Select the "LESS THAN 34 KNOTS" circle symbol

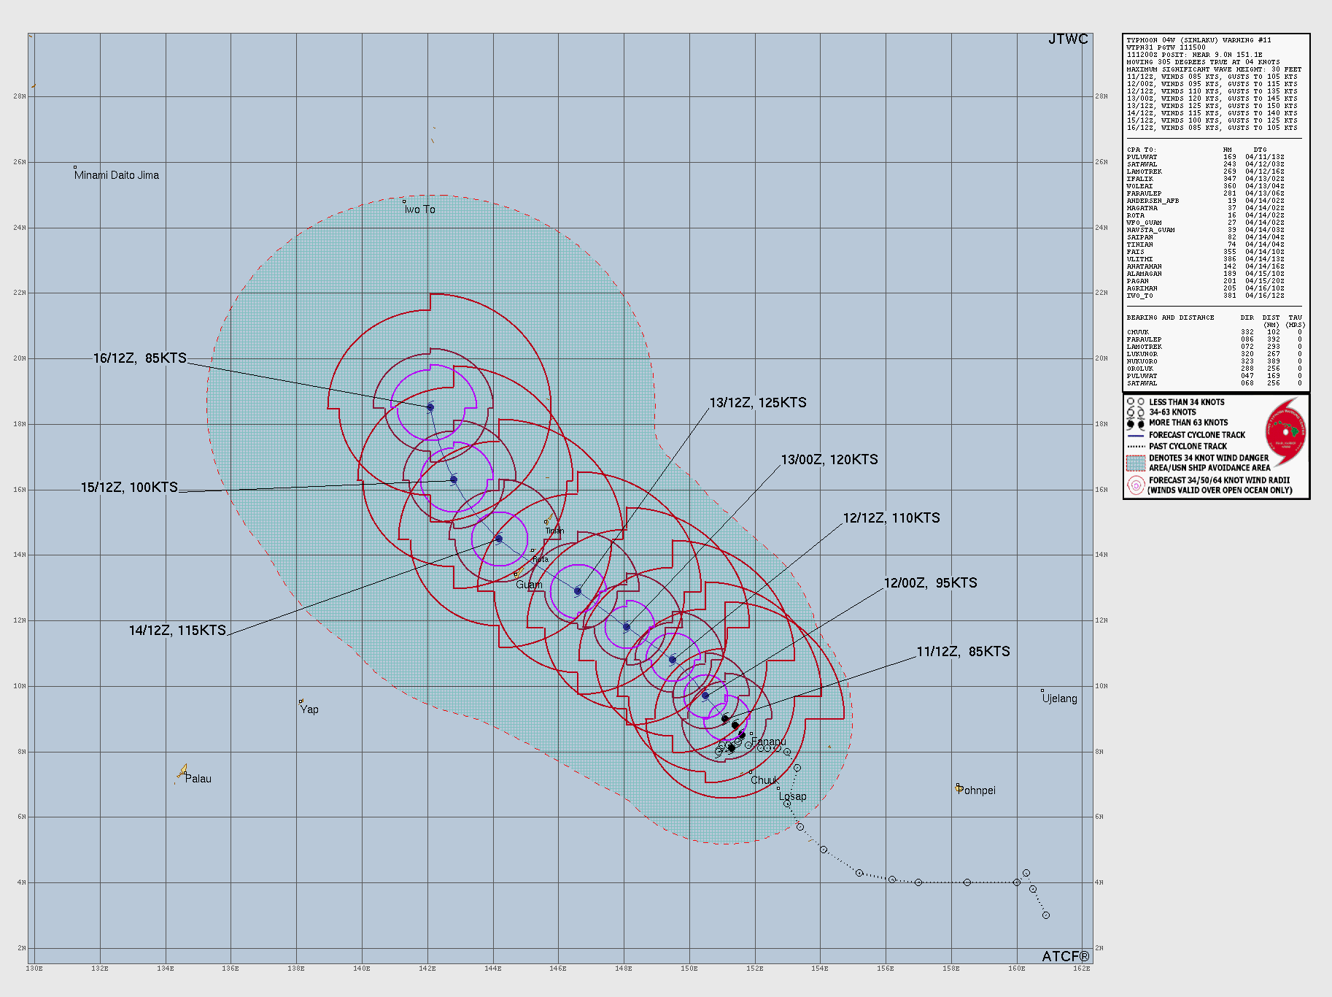point(1133,401)
